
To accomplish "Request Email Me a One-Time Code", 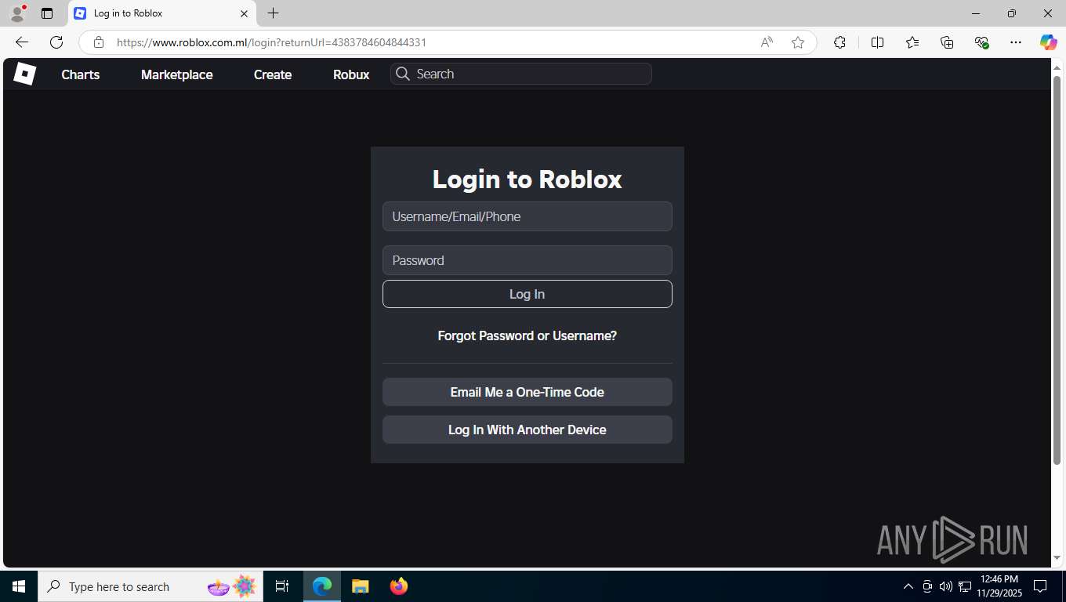I will pos(528,392).
